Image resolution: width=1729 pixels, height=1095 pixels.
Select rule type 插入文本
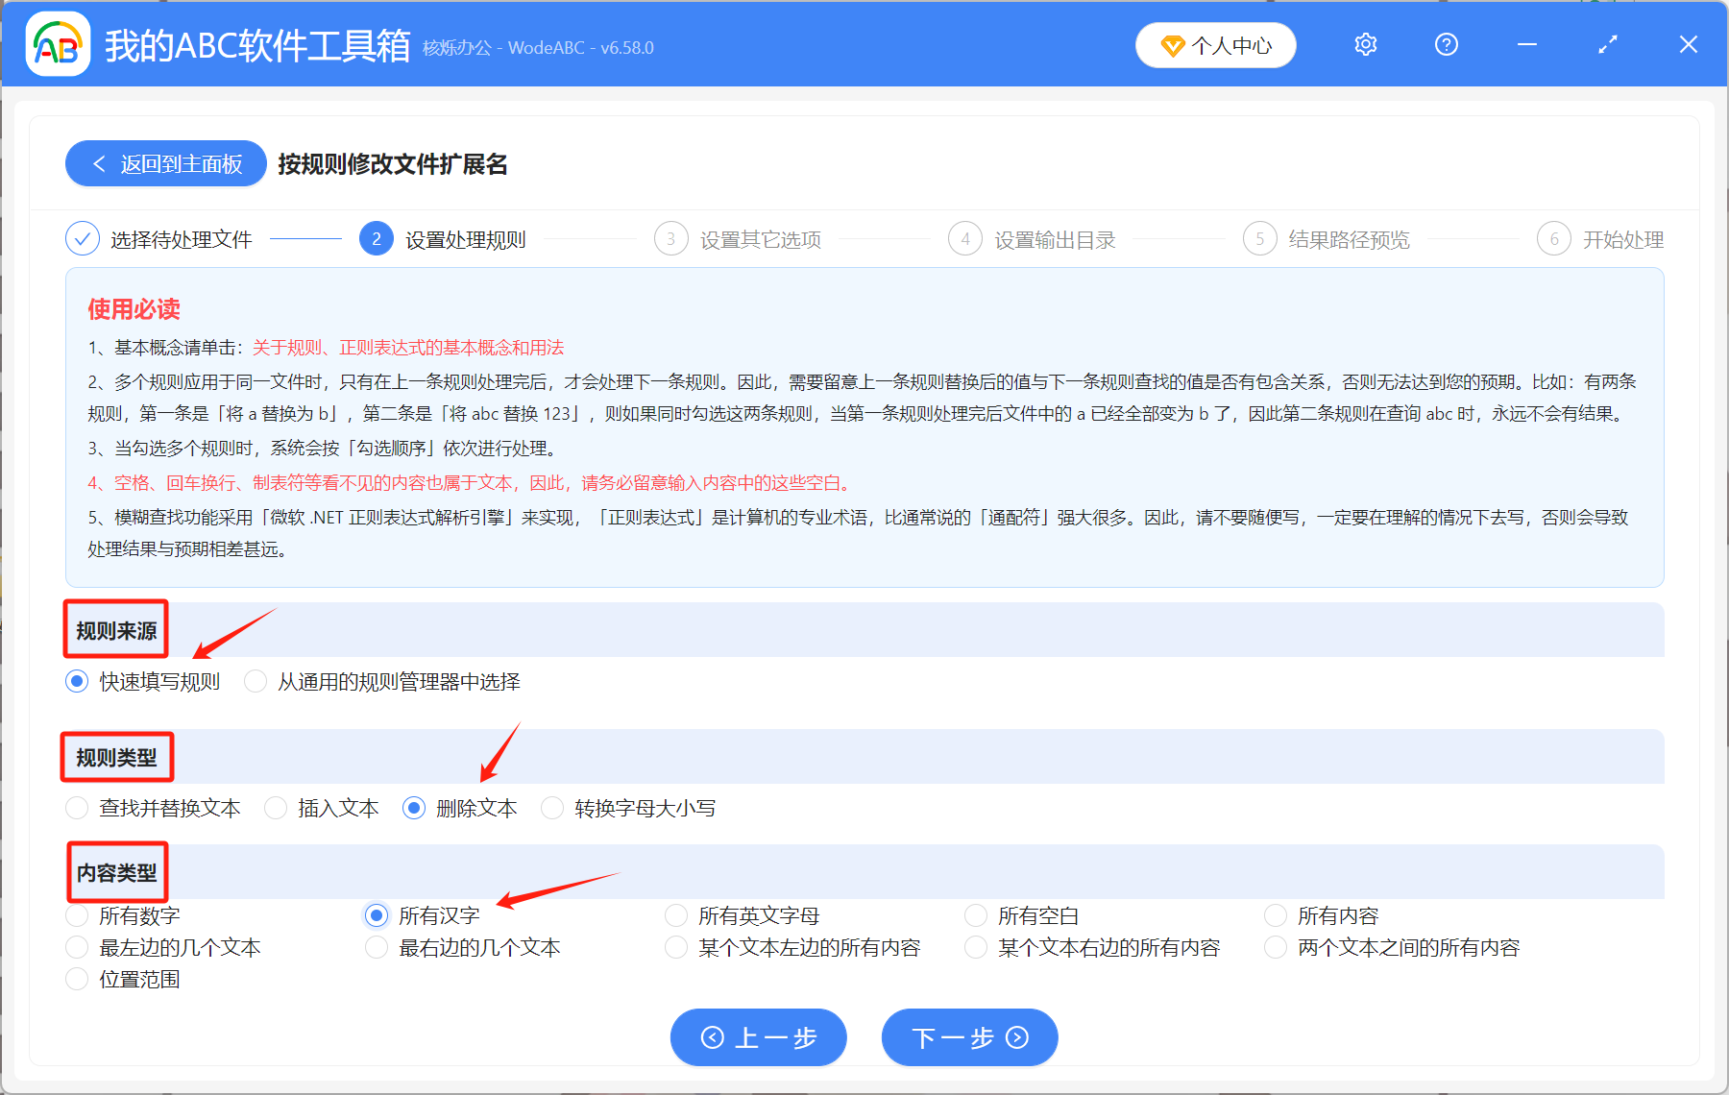276,808
